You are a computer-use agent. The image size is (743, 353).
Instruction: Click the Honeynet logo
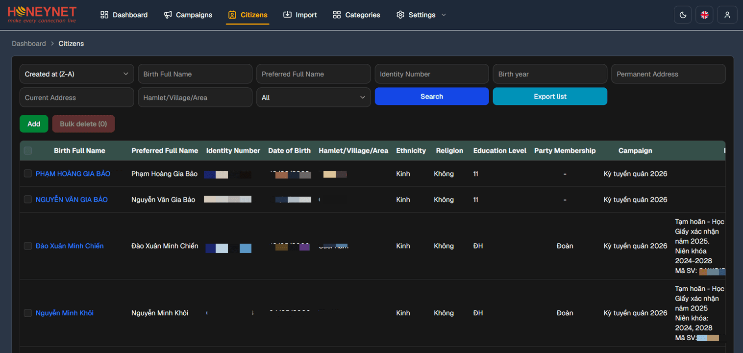coord(42,15)
